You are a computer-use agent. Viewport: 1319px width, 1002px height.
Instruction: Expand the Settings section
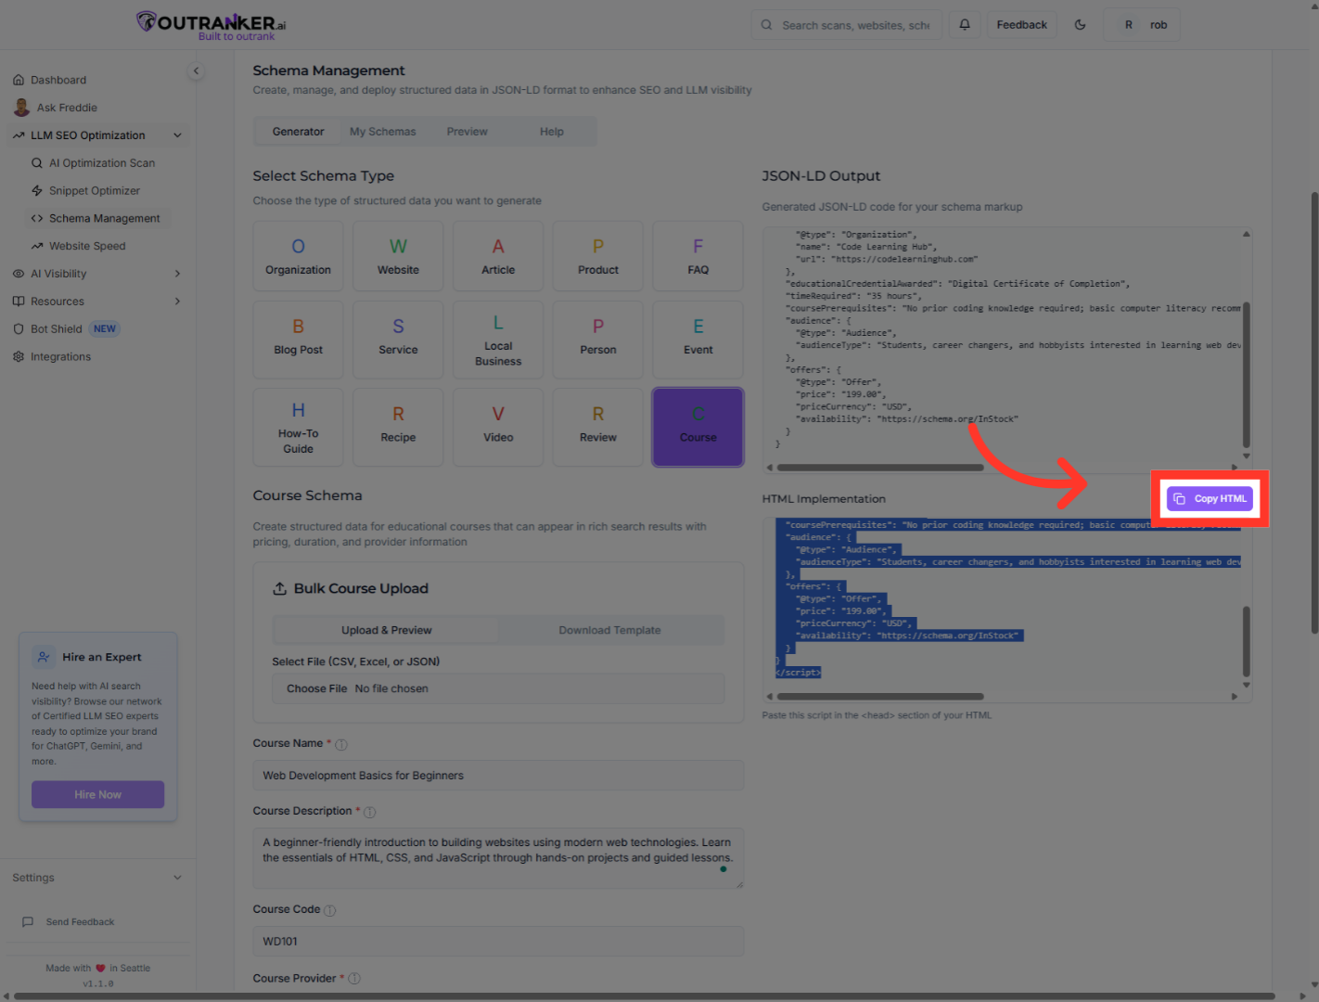177,878
